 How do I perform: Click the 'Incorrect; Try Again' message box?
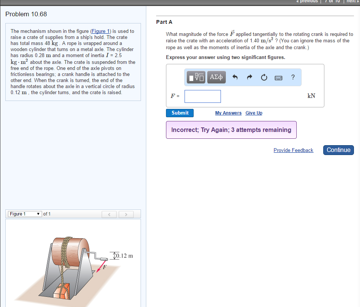pos(231,130)
